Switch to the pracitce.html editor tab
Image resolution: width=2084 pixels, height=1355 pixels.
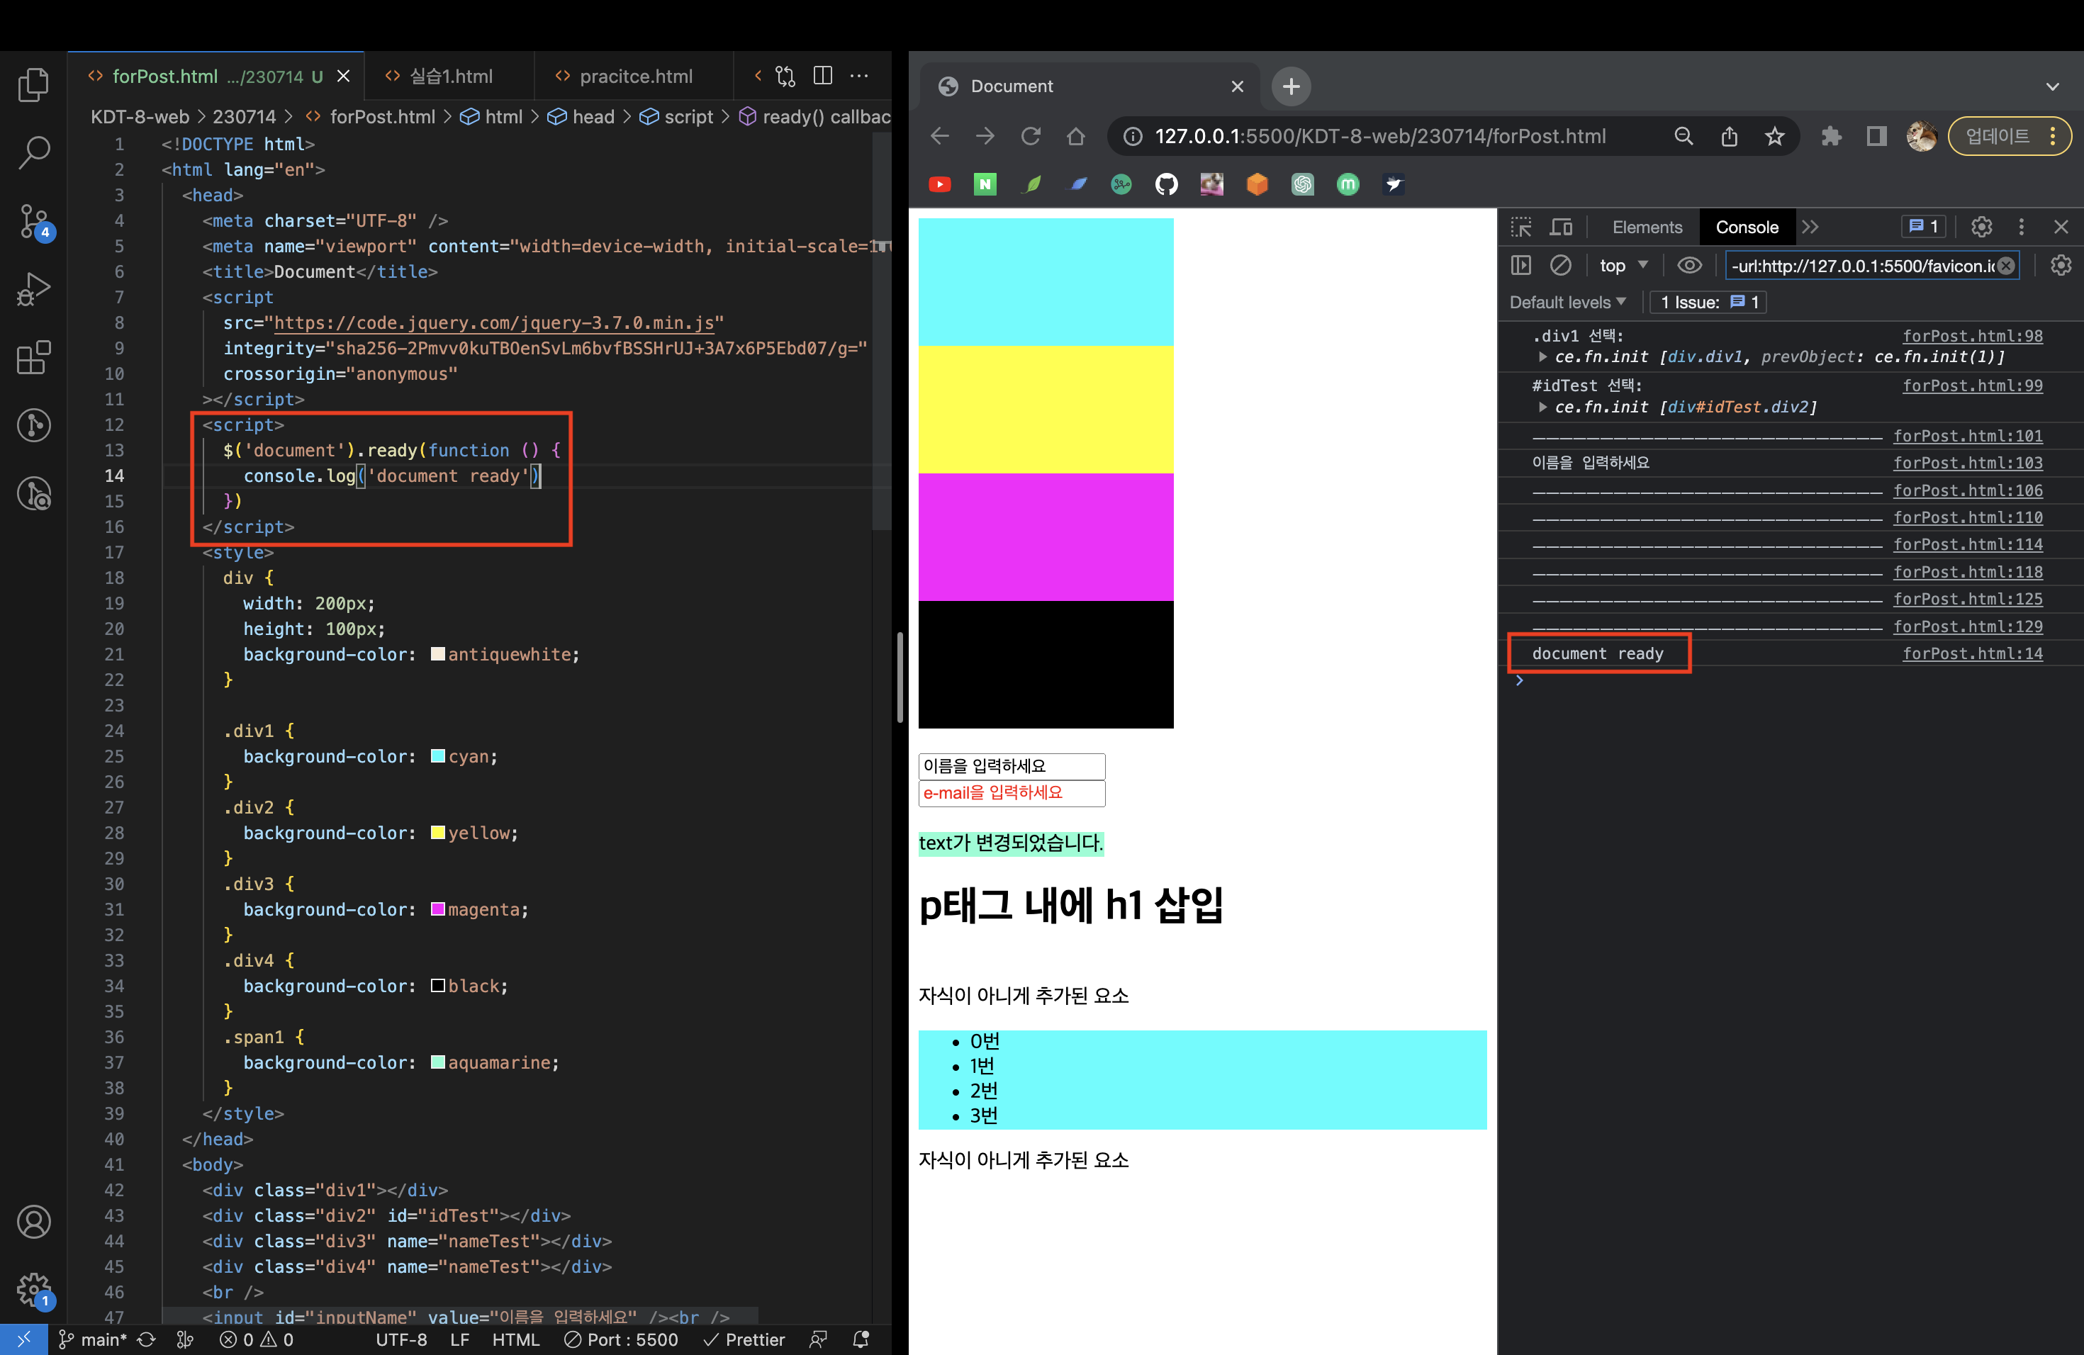click(x=634, y=76)
